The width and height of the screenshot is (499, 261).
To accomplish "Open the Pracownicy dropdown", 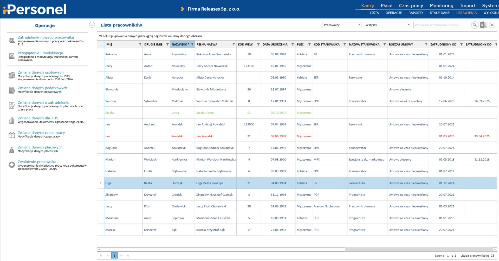I will click(341, 25).
